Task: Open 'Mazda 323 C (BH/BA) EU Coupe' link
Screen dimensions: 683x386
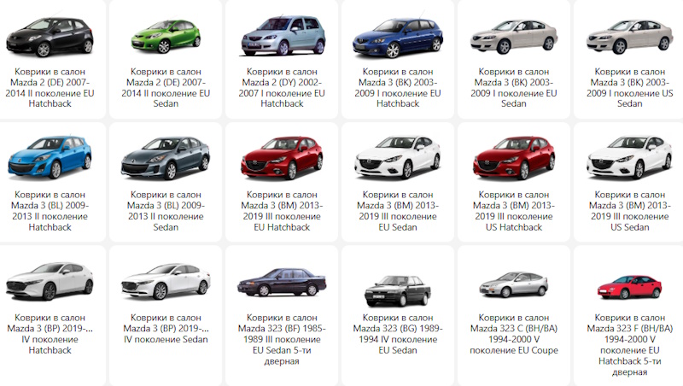Action: coord(514,334)
